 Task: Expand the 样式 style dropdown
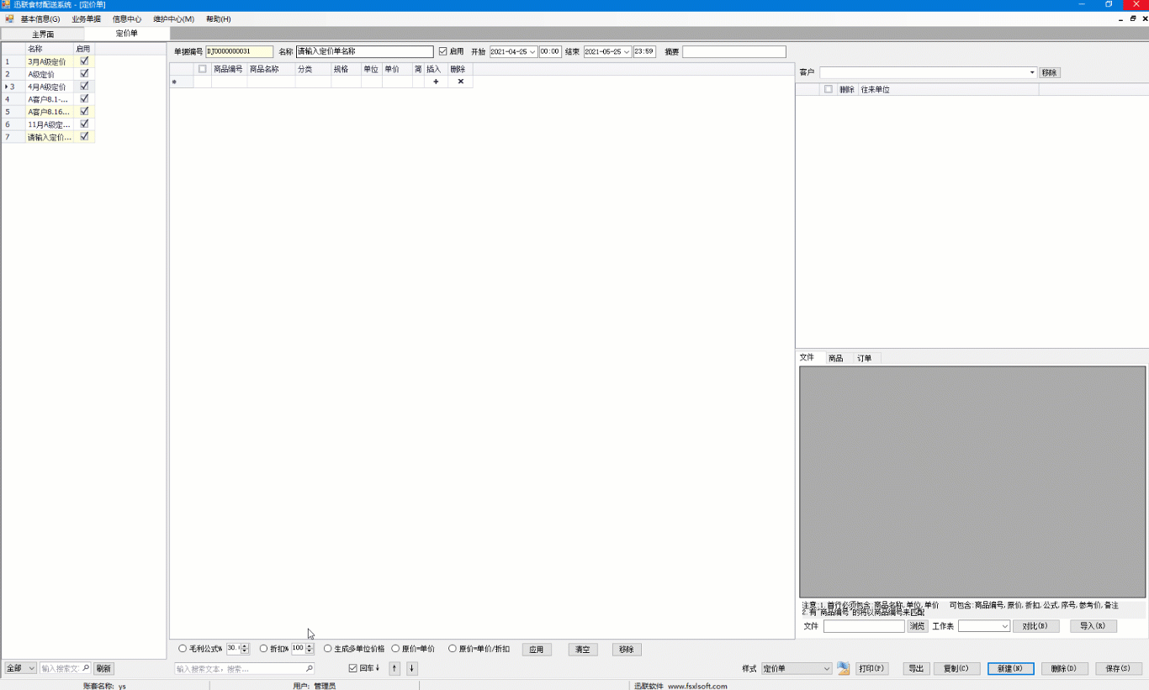click(826, 669)
